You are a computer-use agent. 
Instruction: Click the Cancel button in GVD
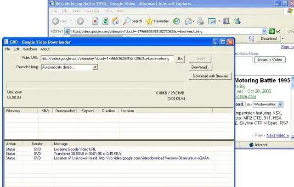(x=200, y=59)
